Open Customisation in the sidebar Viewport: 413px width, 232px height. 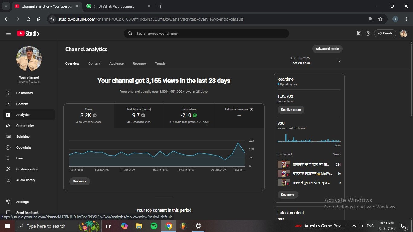click(x=29, y=169)
